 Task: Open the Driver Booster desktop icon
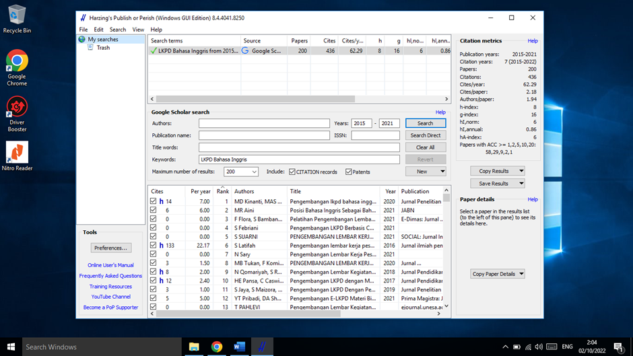(x=17, y=114)
